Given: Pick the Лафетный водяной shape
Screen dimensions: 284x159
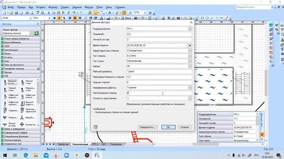Looking at the screenshot, I should (11, 96).
